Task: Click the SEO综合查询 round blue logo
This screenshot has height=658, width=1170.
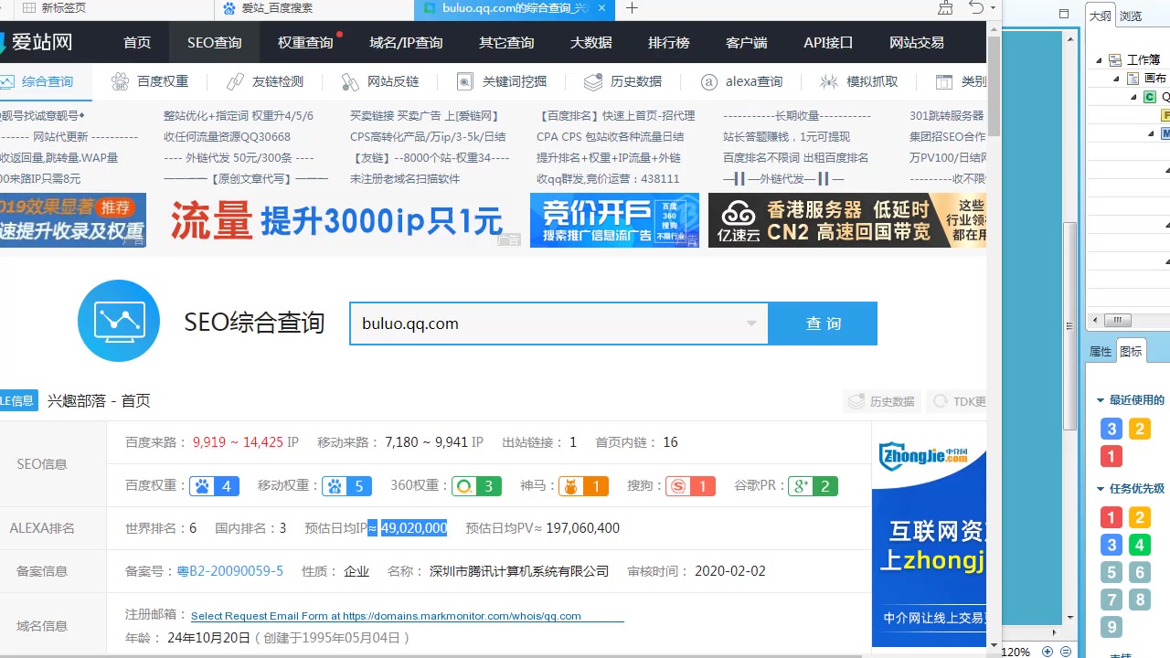Action: [119, 321]
